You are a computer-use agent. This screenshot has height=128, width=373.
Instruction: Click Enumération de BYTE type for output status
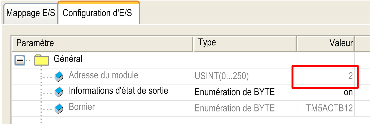(234, 92)
